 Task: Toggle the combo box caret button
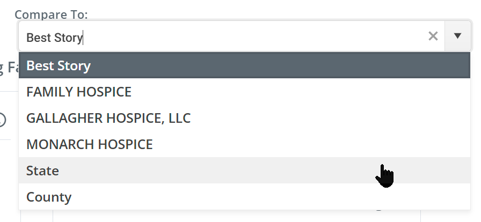(x=457, y=36)
